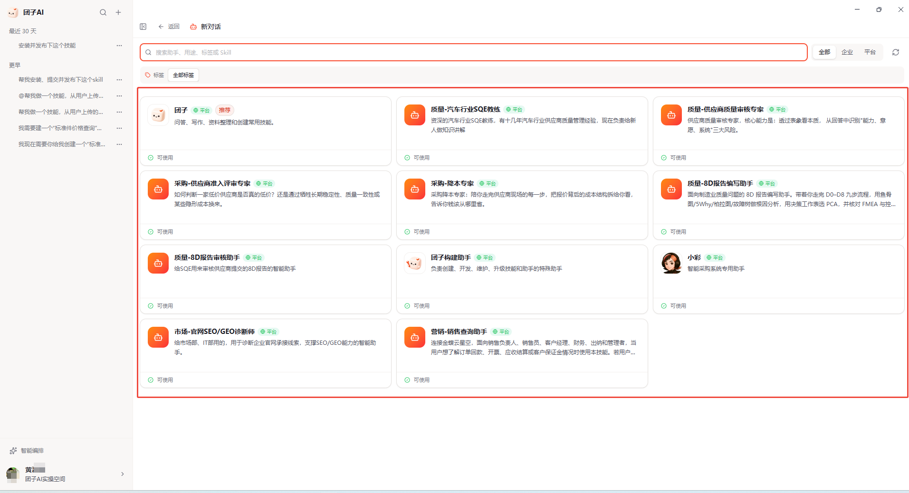The width and height of the screenshot is (909, 493).
Task: Click the 质量-8D报告编写助手 robot icon
Action: [x=671, y=189]
